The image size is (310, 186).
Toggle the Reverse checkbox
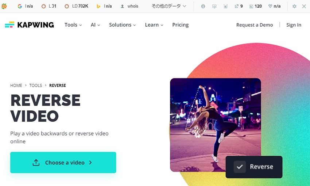pos(240,167)
